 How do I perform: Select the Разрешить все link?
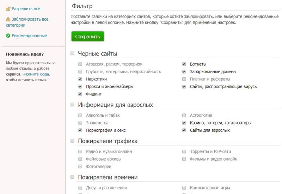(25, 8)
